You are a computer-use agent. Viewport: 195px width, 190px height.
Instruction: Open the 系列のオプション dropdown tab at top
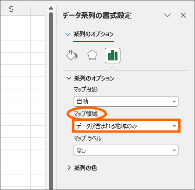click(94, 34)
